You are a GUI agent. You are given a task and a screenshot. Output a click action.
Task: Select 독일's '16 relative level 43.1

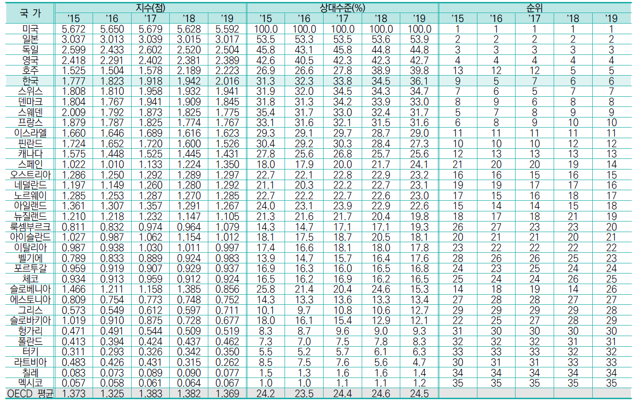tap(304, 50)
